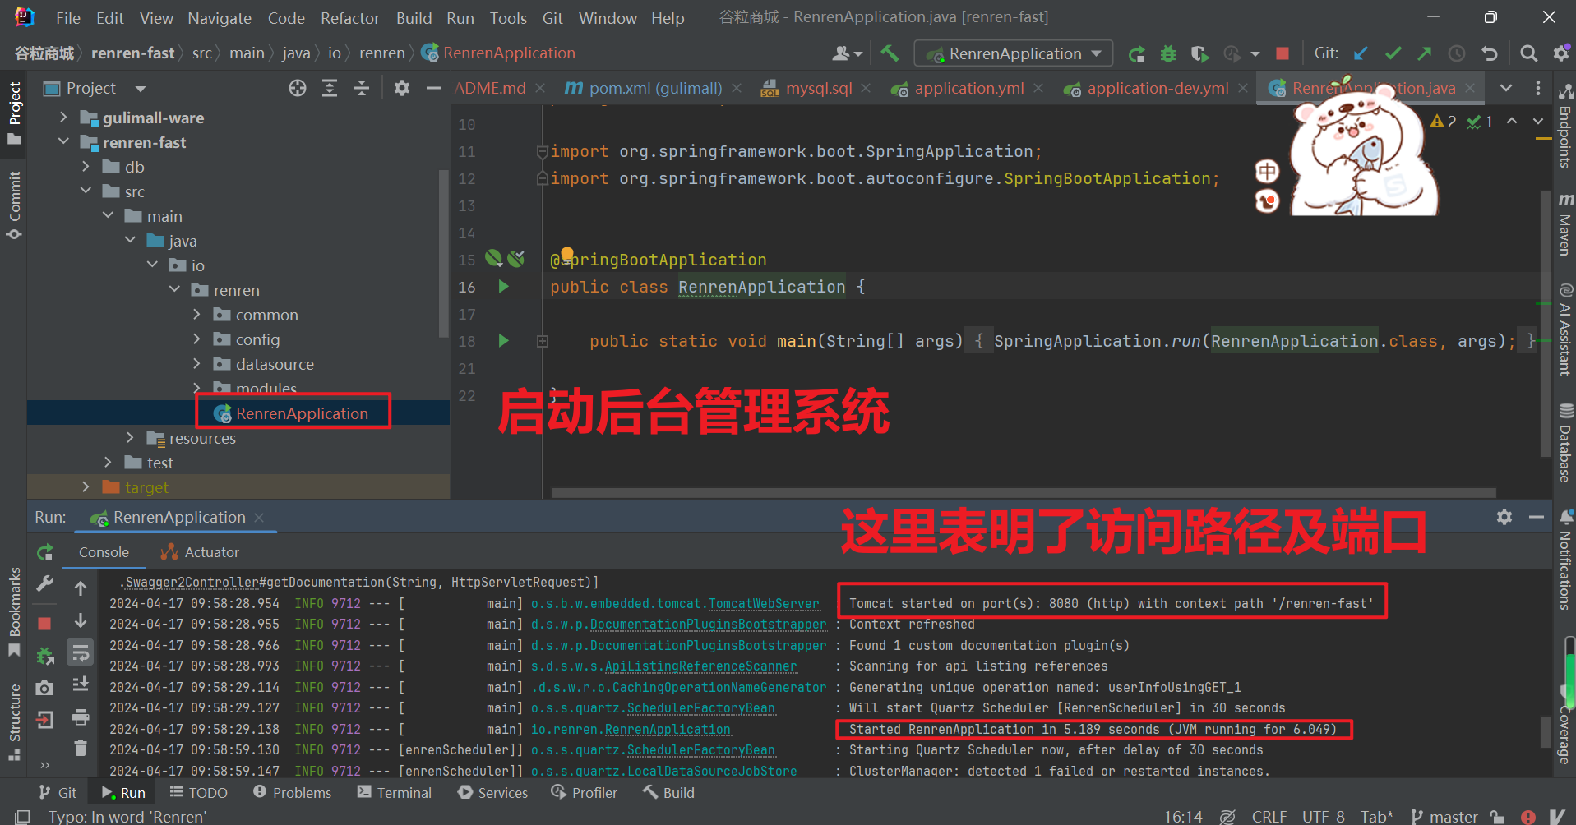Stop process in Run panel sidebar
Image resolution: width=1576 pixels, height=825 pixels.
pyautogui.click(x=45, y=624)
